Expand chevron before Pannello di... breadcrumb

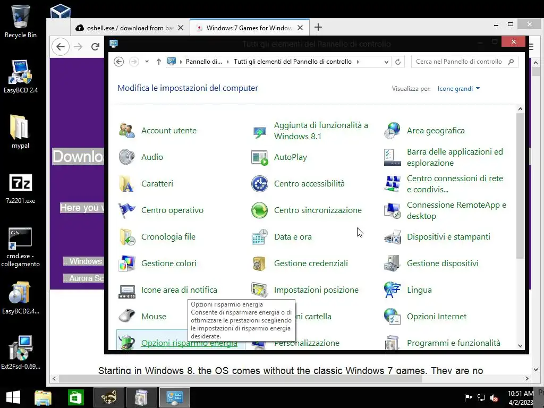pos(181,62)
